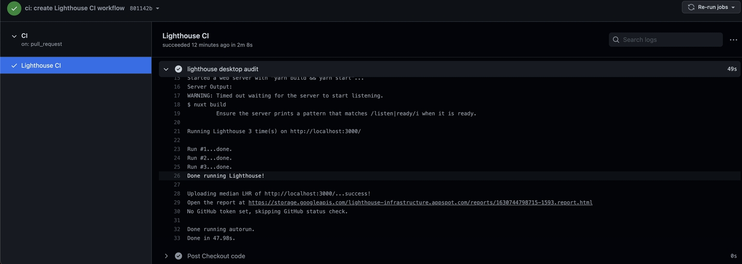Open the Lighthouse report storage.googleapis.com link

point(420,203)
